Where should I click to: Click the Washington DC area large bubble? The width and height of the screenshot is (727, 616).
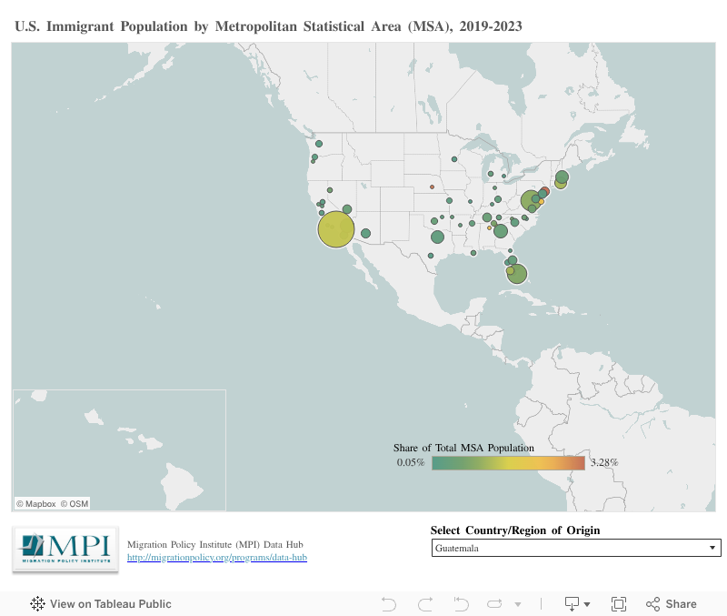(x=530, y=201)
